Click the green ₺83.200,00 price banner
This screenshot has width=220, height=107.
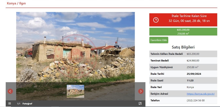coord(183,31)
